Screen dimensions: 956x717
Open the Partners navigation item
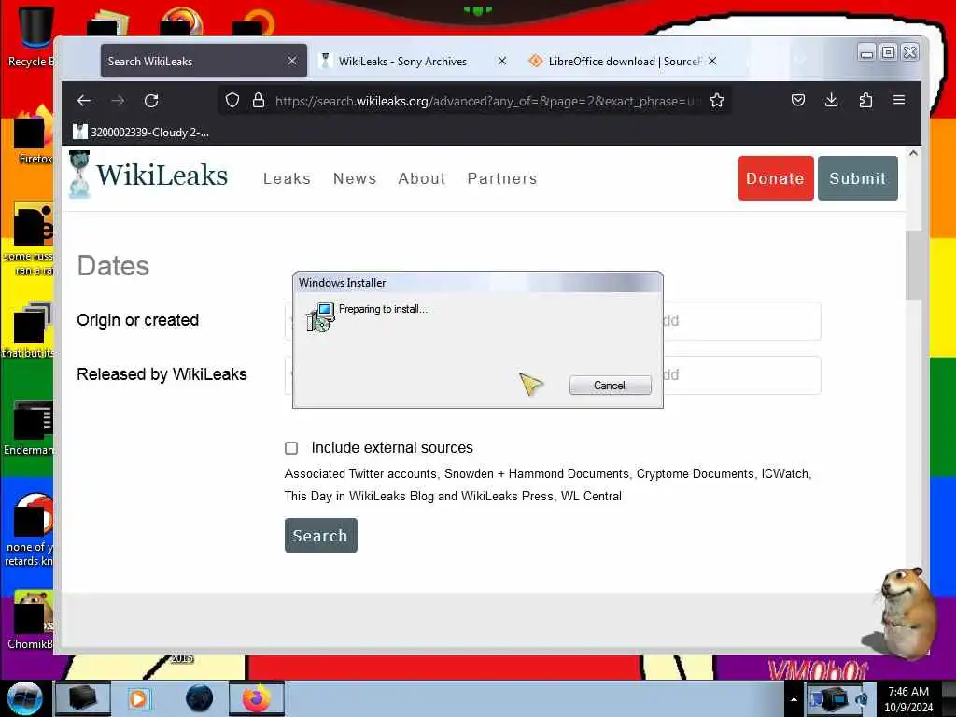tap(502, 178)
